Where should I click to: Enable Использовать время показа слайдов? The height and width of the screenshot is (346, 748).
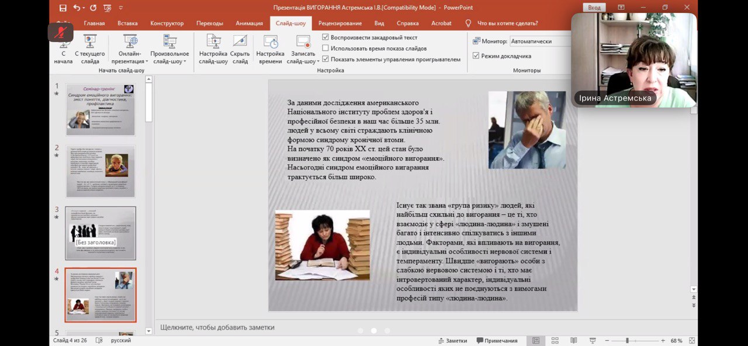(x=325, y=49)
